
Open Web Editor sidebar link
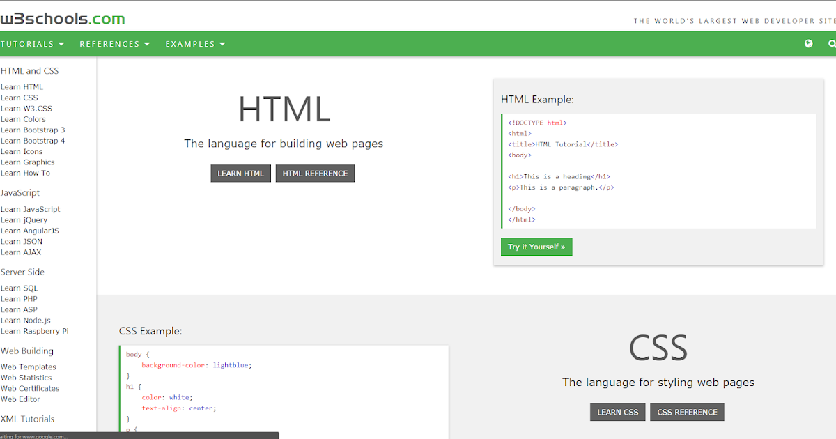click(x=20, y=399)
